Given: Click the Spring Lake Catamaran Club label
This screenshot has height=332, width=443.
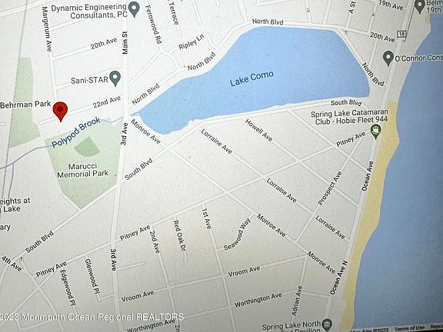Looking at the screenshot, I should 349,118.
